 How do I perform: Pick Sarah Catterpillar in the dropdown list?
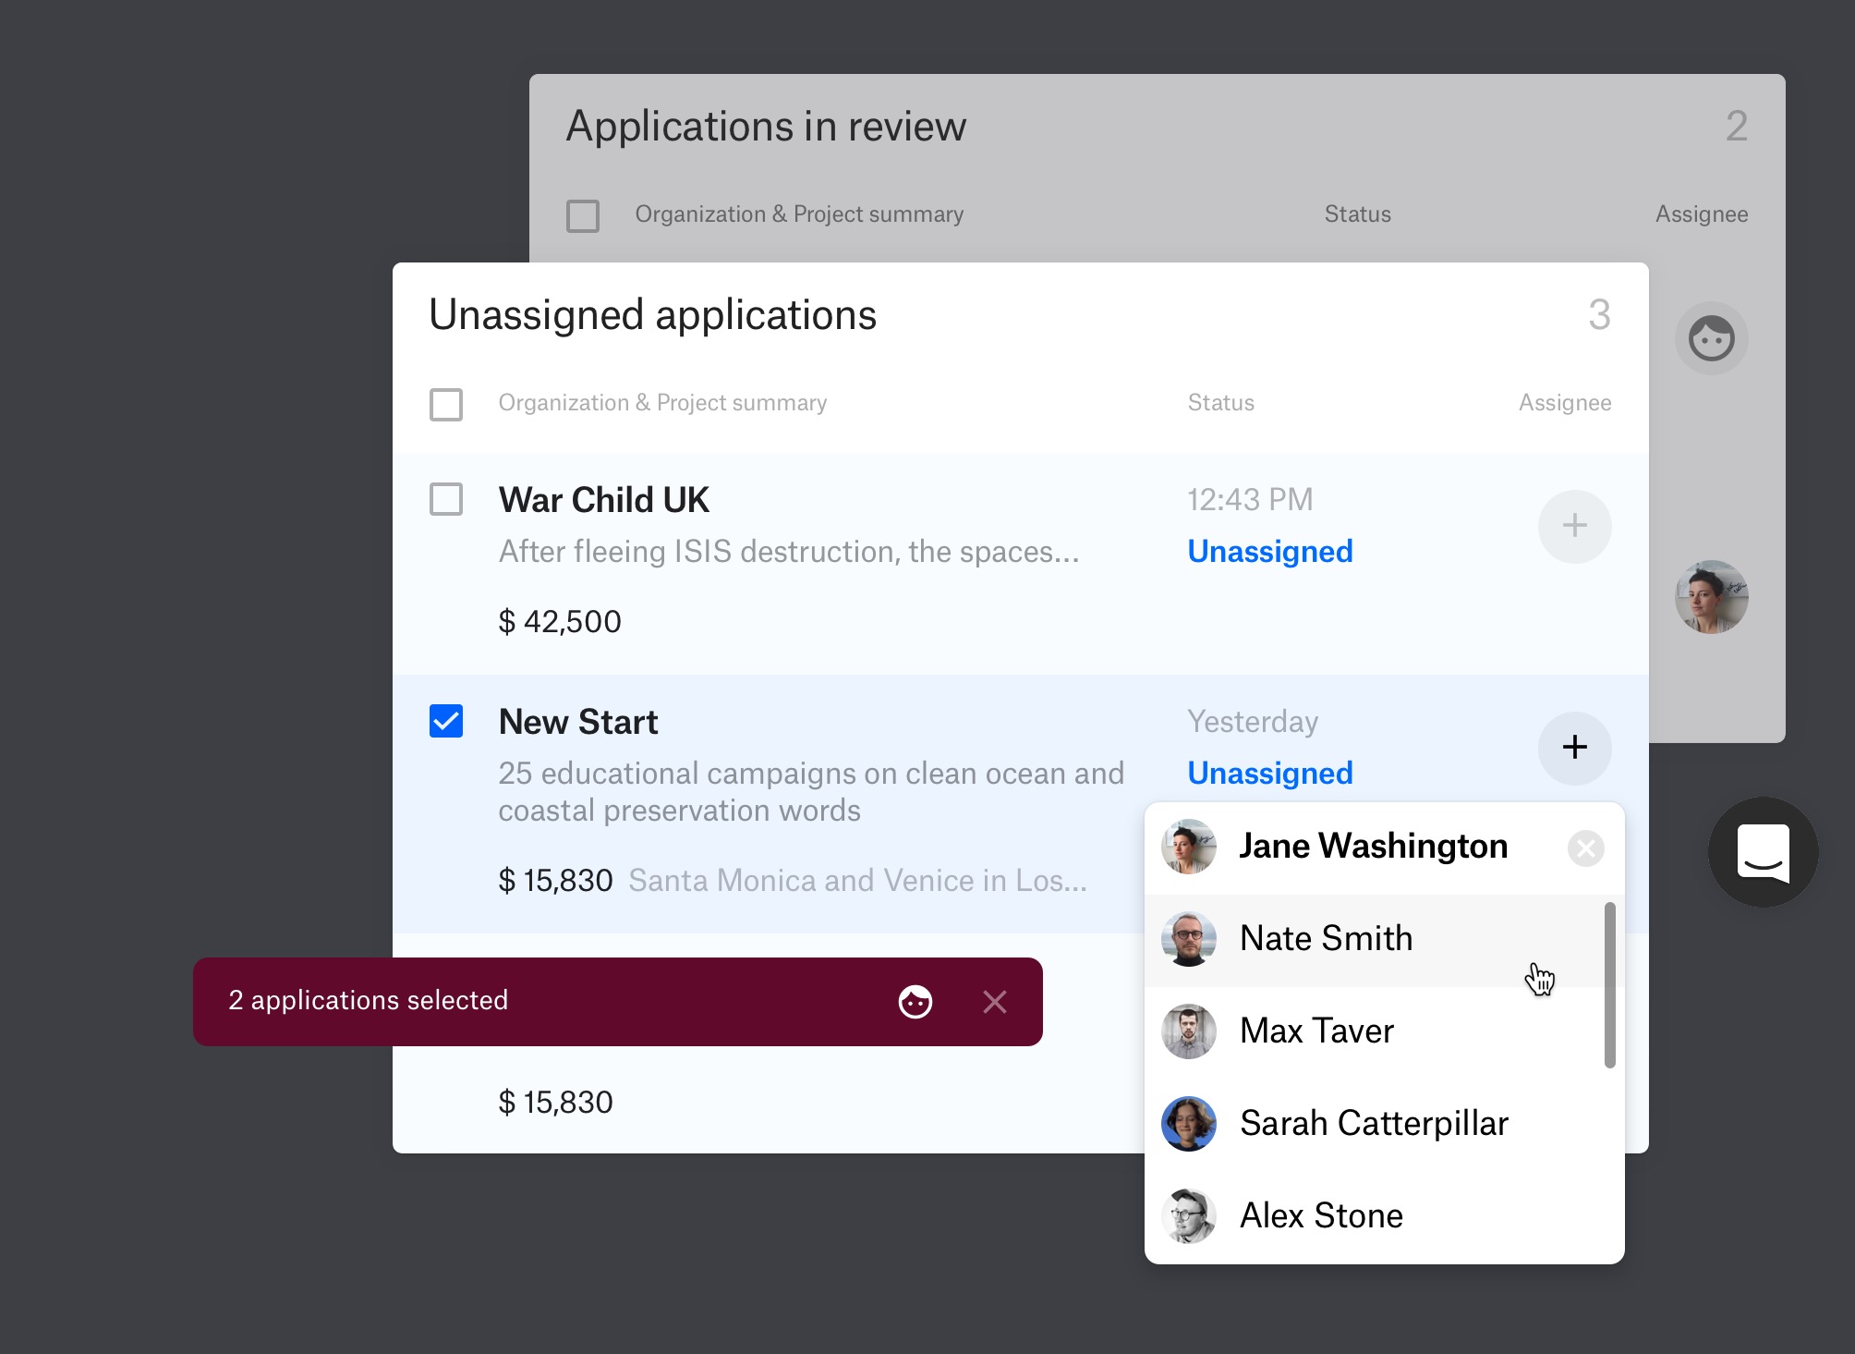(1373, 1124)
